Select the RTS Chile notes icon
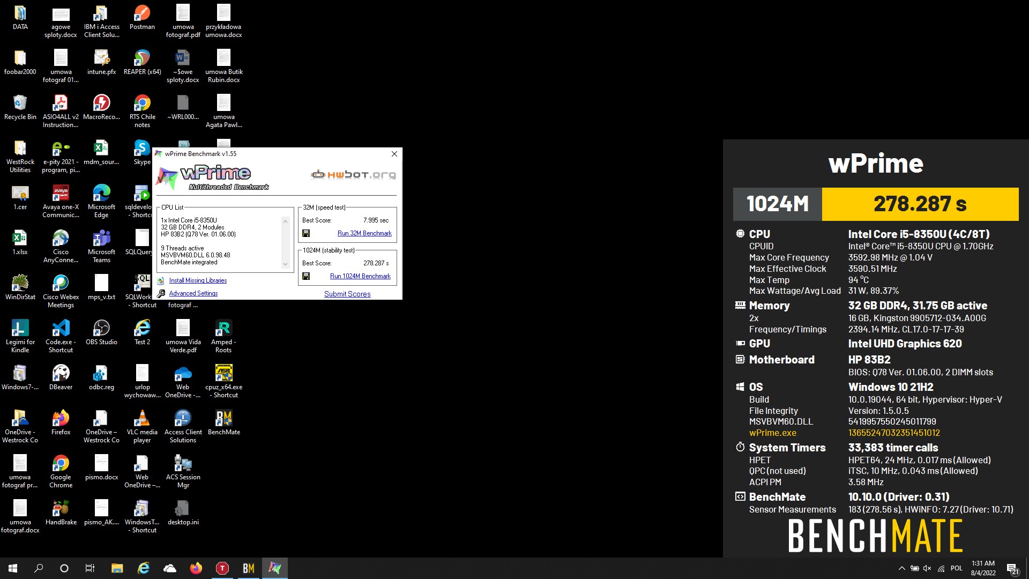The image size is (1029, 579). [142, 112]
